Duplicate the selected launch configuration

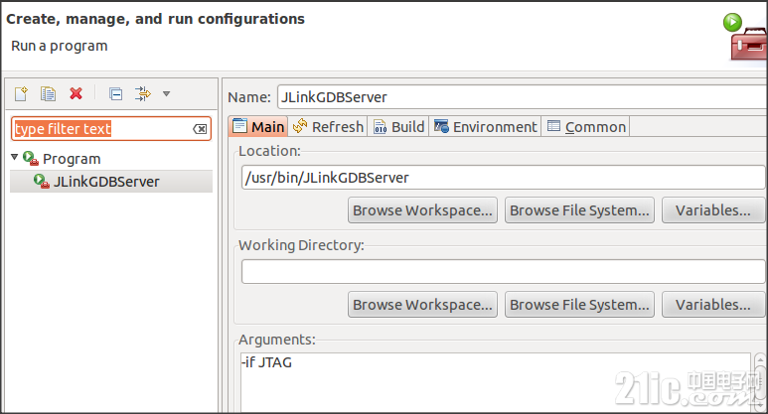[x=48, y=93]
